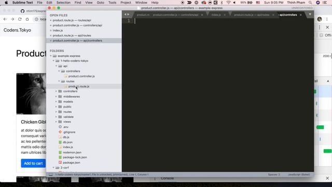The height and width of the screenshot is (187, 332).
Task: Open package-lock.json file
Action: point(75,157)
